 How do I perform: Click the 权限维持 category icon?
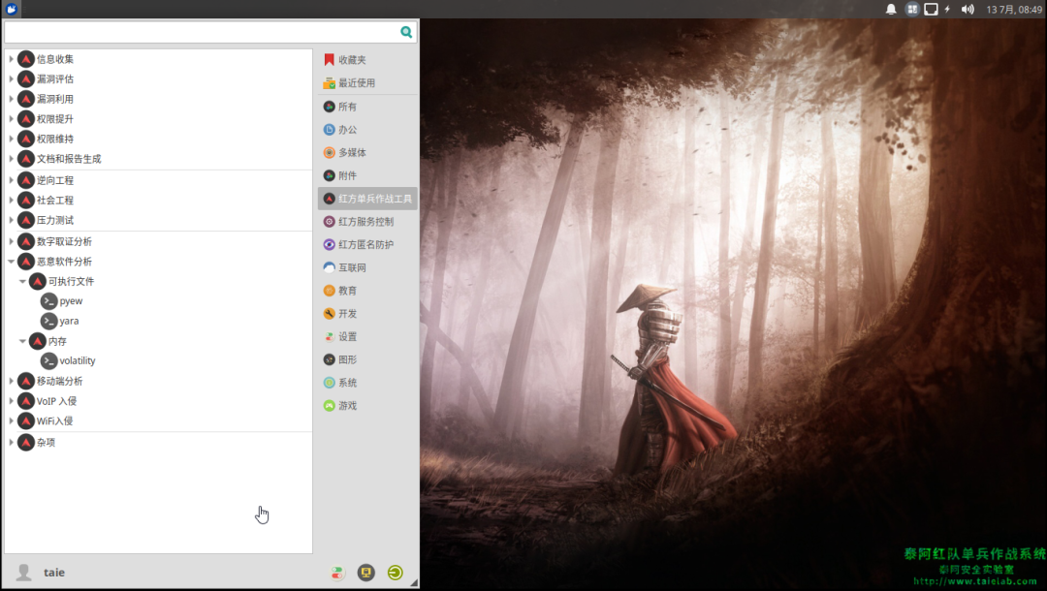[x=26, y=139]
